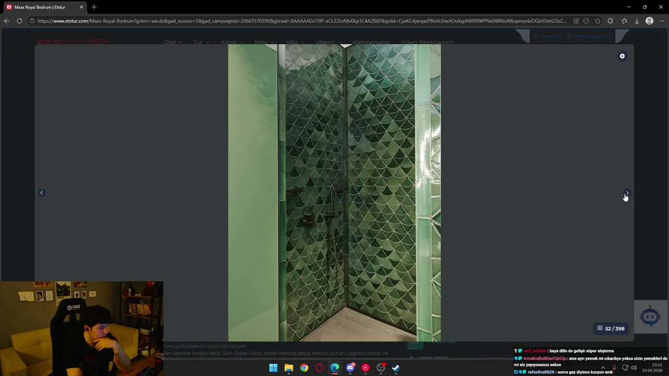Add page to favorites star
This screenshot has height=376, width=669.
[597, 21]
